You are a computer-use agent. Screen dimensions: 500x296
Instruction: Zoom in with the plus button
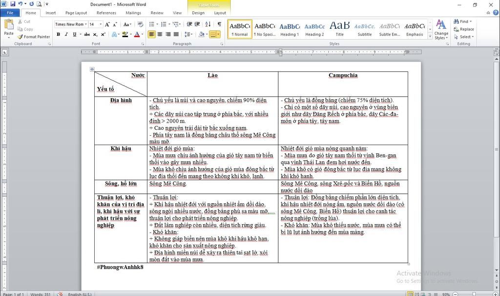(496, 294)
